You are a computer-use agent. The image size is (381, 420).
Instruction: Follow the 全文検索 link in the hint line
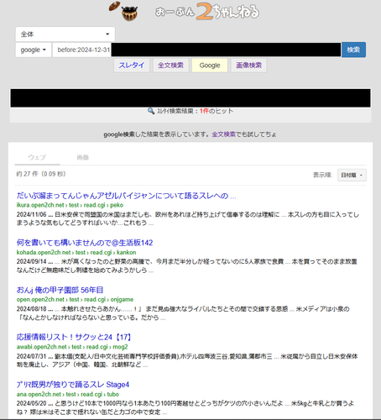click(224, 134)
